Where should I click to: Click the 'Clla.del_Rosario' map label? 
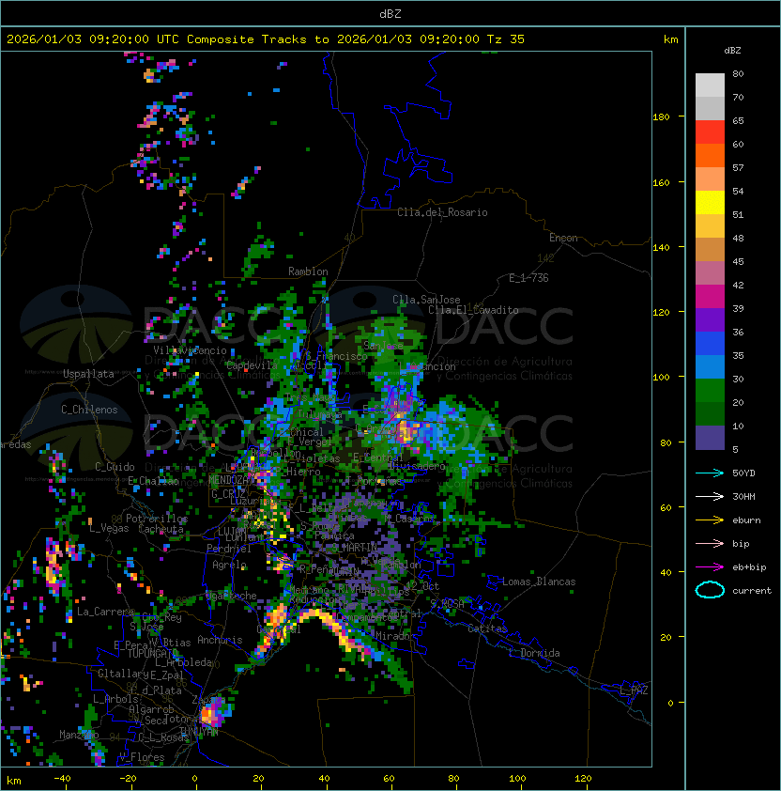pos(442,212)
